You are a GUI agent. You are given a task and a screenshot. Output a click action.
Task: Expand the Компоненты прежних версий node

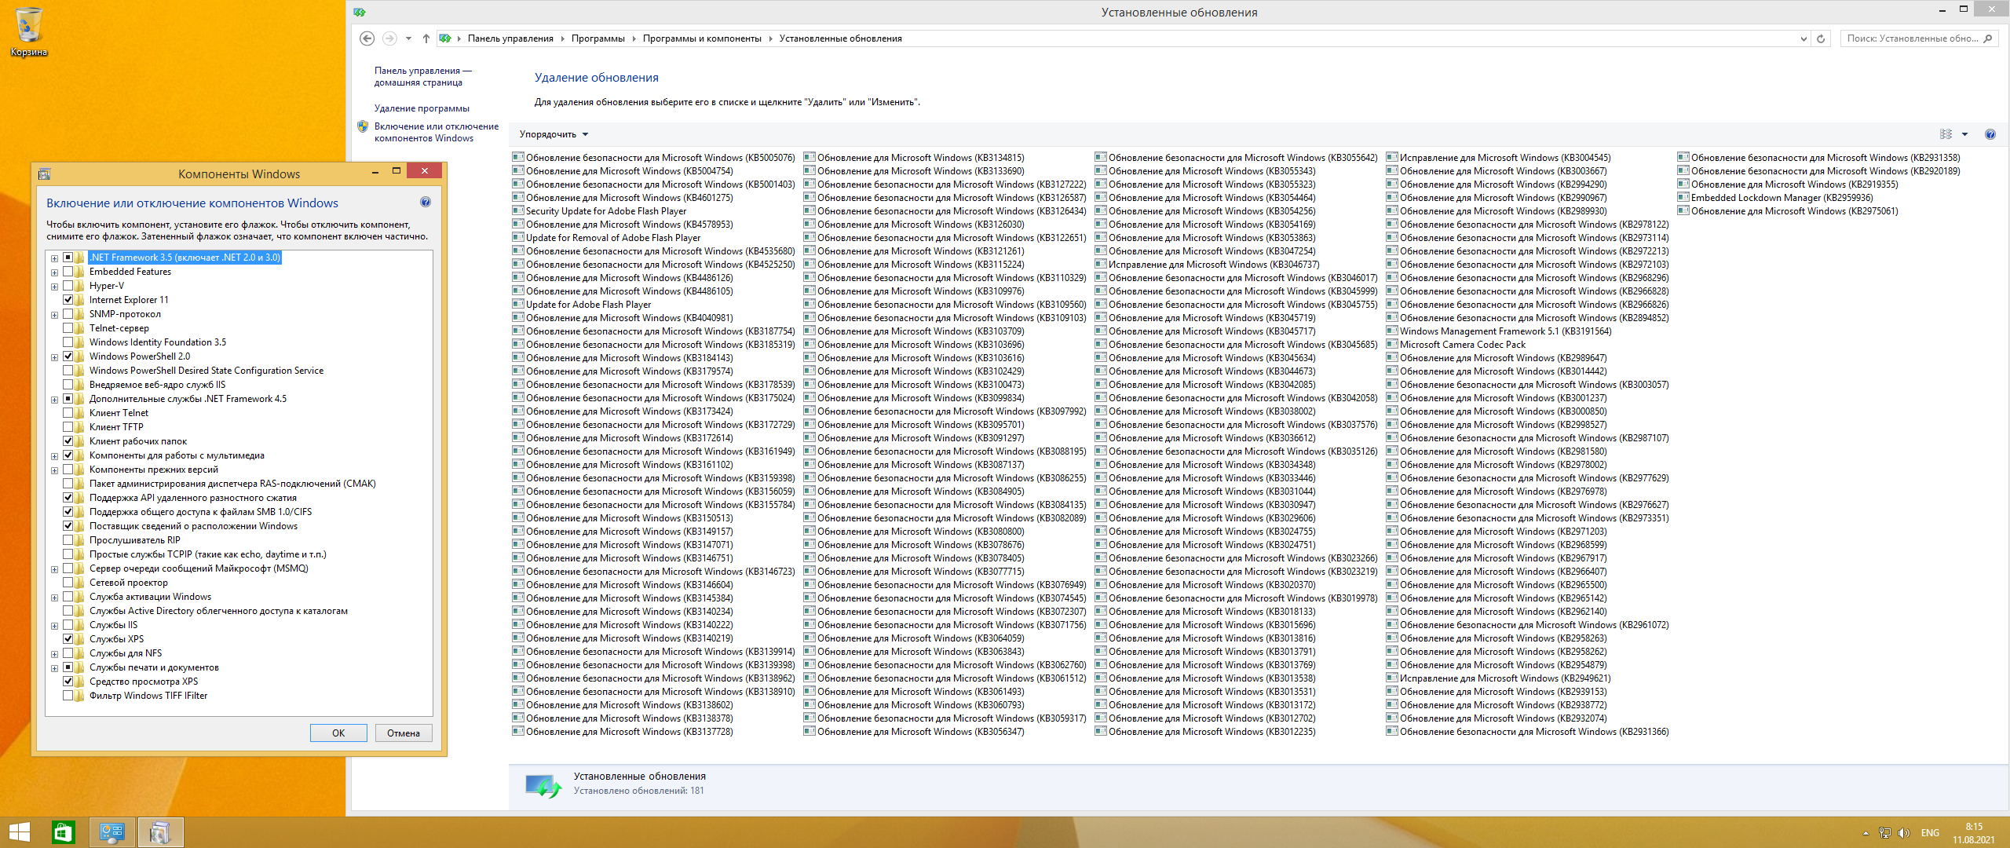(x=54, y=470)
